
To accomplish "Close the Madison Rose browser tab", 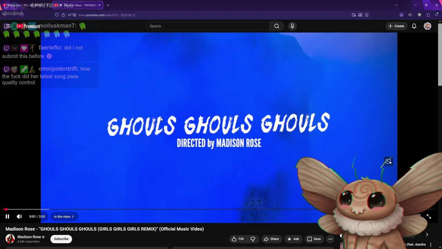I will click(99, 5).
